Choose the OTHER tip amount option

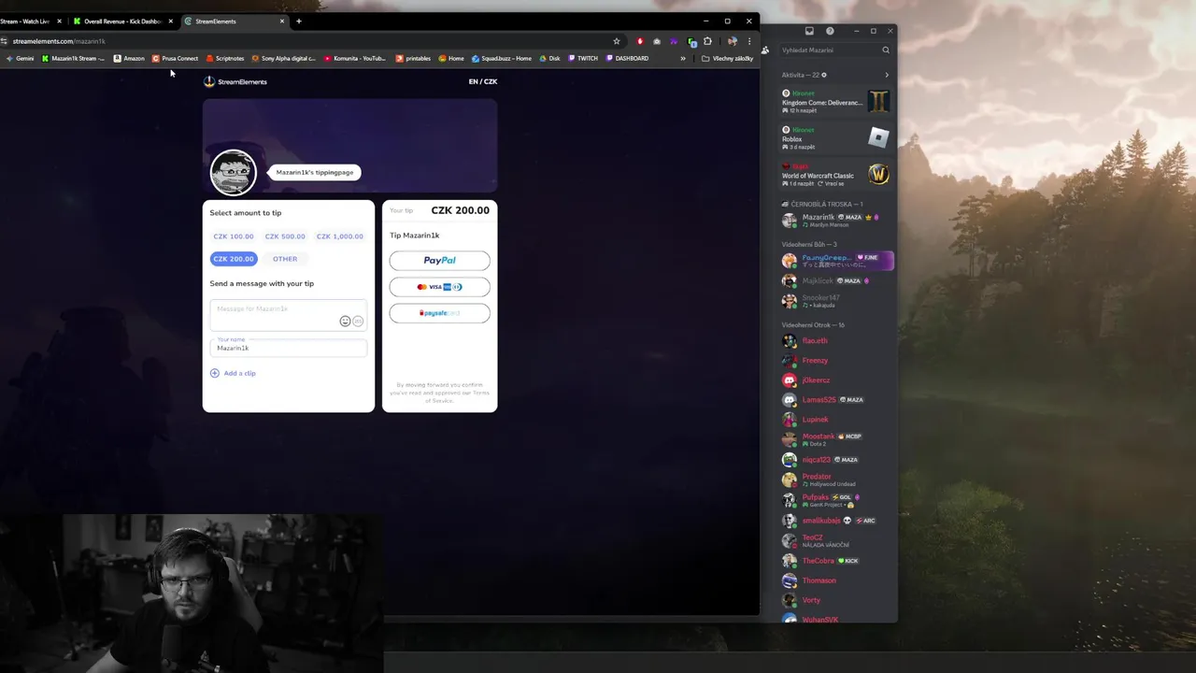[x=285, y=259]
